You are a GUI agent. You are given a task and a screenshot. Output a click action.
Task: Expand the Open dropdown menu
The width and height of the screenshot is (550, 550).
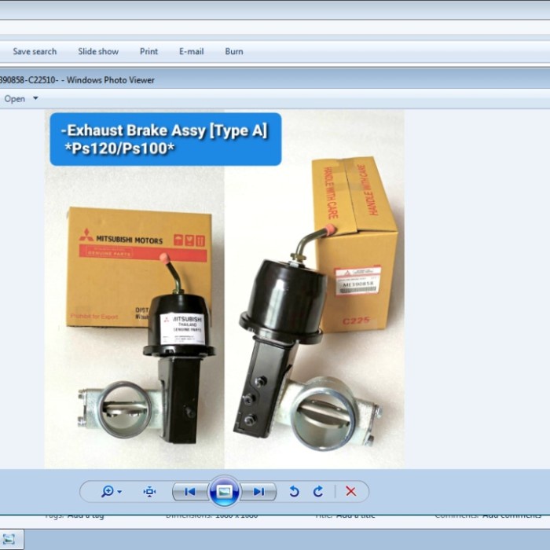click(x=35, y=99)
